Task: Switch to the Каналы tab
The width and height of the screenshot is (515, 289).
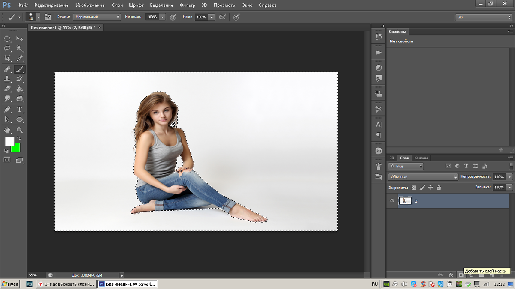Action: (421, 158)
